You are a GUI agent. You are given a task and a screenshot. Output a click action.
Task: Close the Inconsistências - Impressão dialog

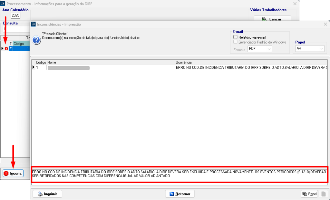tap(325, 24)
